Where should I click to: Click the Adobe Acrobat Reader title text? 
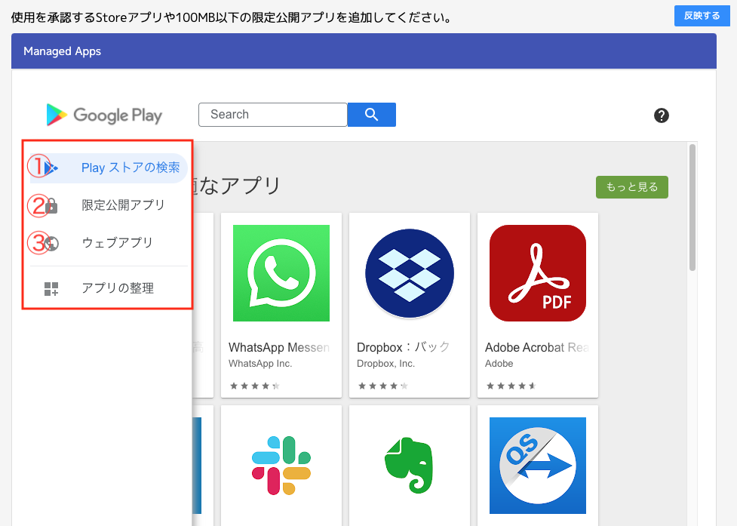coord(537,347)
